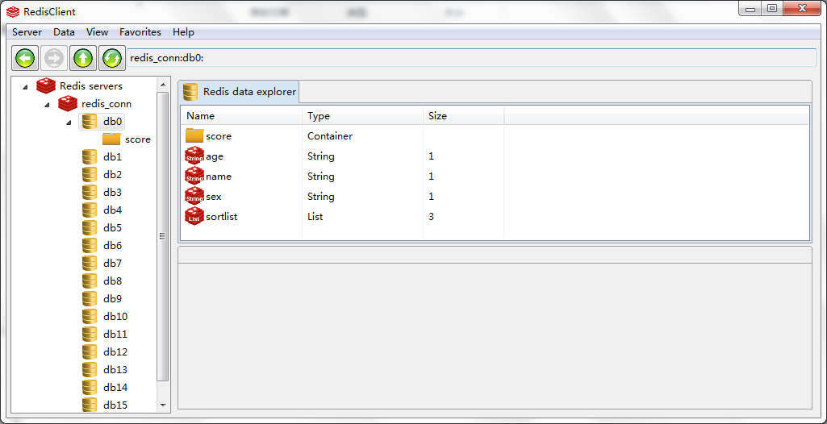
Task: Click the db4 database icon
Action: pyautogui.click(x=90, y=210)
